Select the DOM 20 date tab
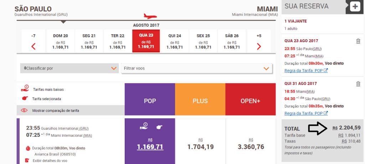The height and width of the screenshot is (164, 365). [x=61, y=41]
